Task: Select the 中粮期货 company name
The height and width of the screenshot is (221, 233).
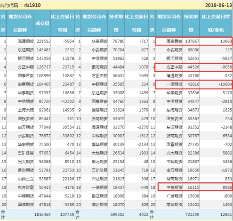Action: click(174, 188)
